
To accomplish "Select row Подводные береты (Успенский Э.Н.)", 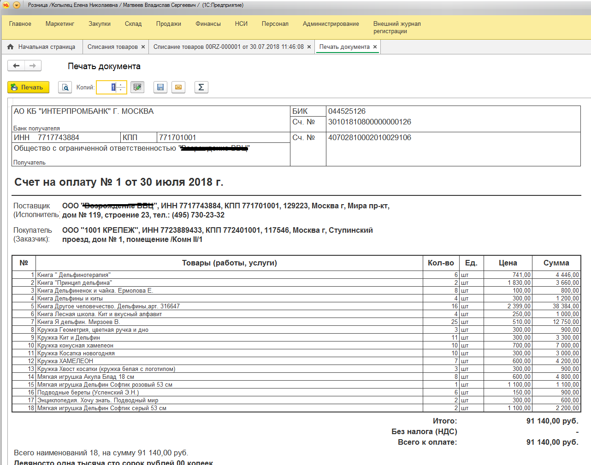I will pyautogui.click(x=296, y=393).
